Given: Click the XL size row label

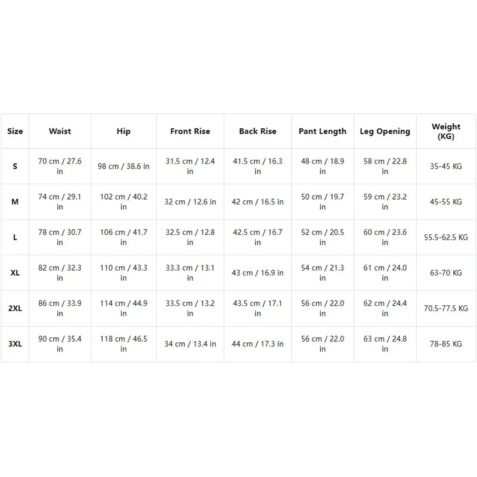Looking at the screenshot, I should 15,273.
